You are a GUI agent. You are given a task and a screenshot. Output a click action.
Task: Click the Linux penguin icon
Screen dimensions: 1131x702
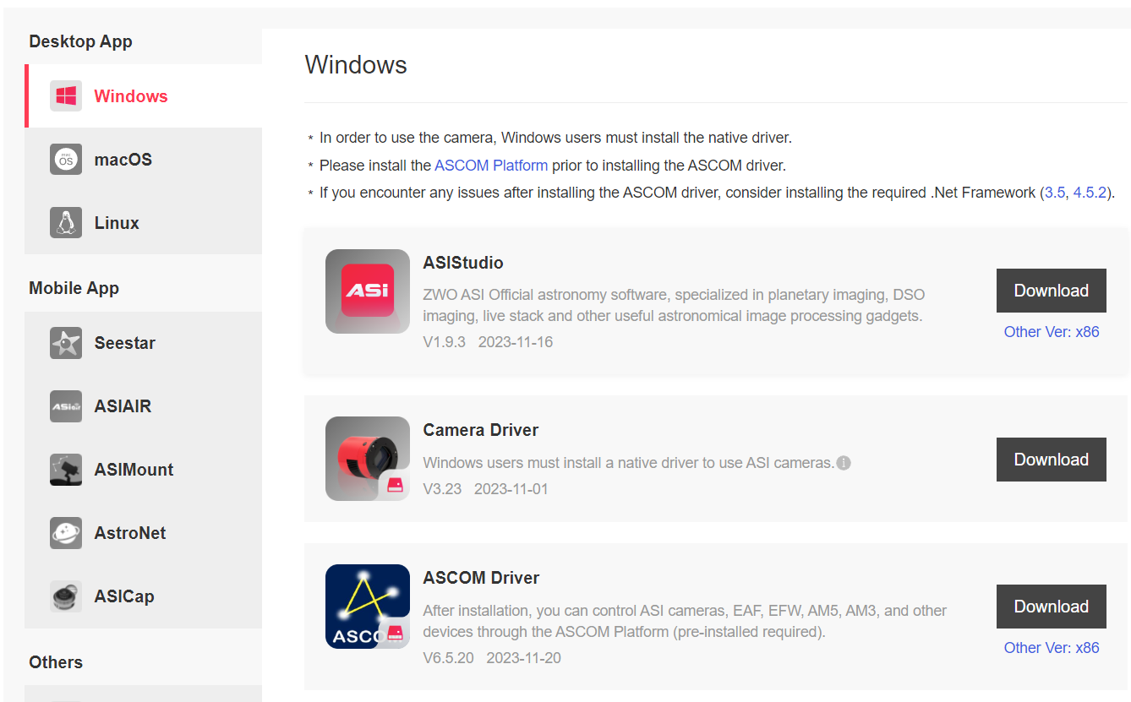(66, 223)
